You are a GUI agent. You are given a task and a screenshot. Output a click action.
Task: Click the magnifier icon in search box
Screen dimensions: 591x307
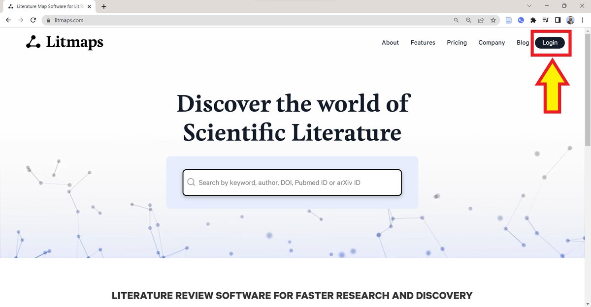click(191, 183)
